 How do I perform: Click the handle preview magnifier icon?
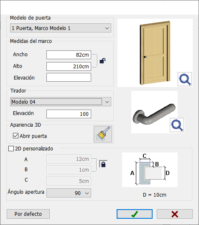click(177, 125)
